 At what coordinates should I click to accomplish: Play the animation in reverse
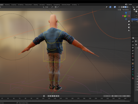tap(52, 96)
